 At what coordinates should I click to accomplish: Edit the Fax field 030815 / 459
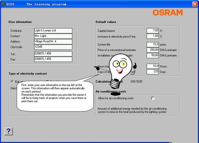[x=53, y=59]
